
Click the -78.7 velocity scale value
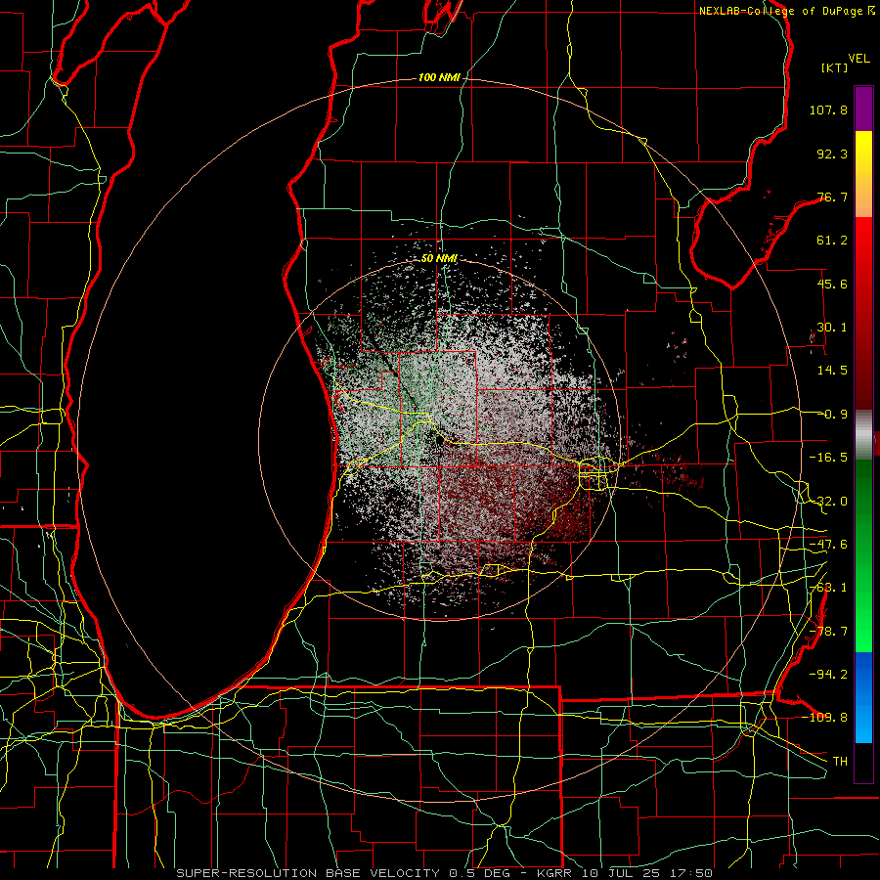(828, 632)
